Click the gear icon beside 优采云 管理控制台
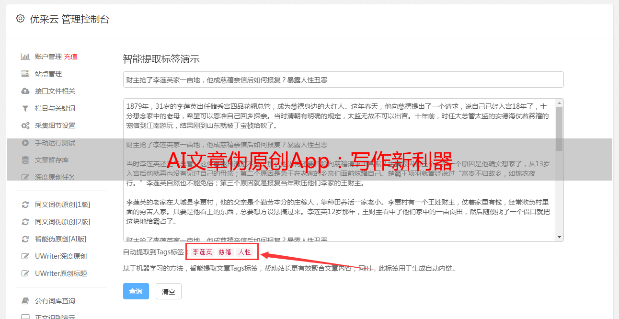The height and width of the screenshot is (319, 619). click(20, 19)
